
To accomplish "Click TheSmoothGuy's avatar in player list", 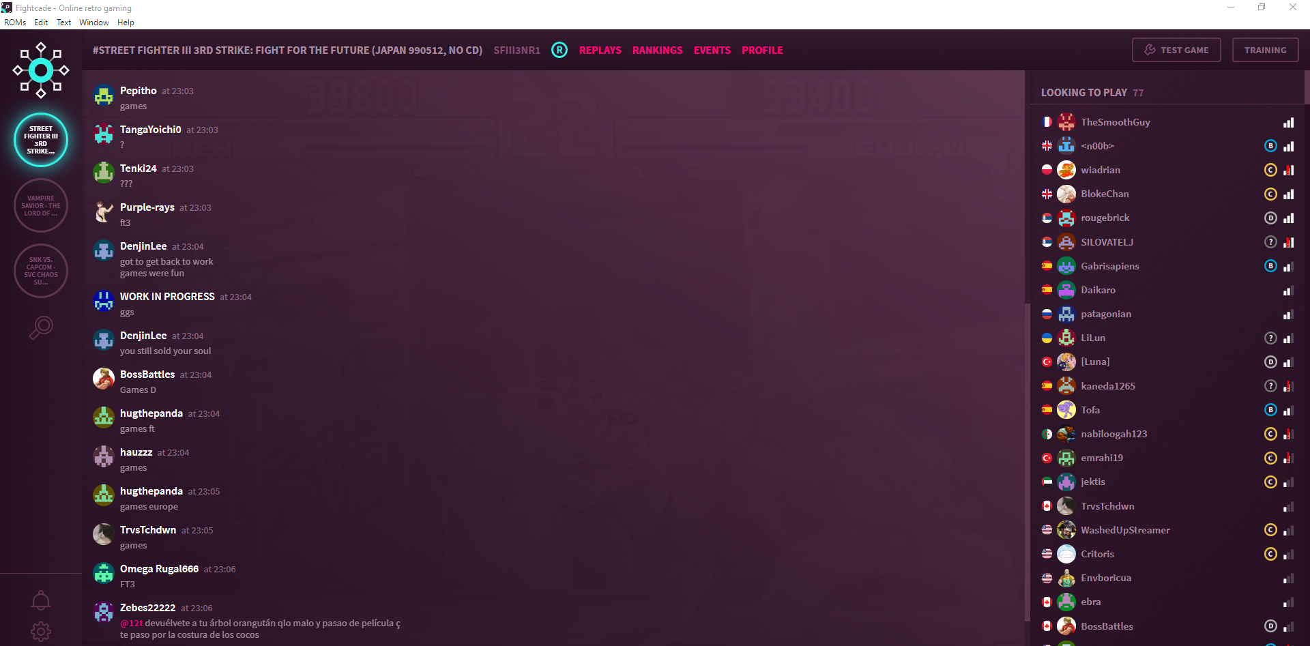I will (1066, 122).
